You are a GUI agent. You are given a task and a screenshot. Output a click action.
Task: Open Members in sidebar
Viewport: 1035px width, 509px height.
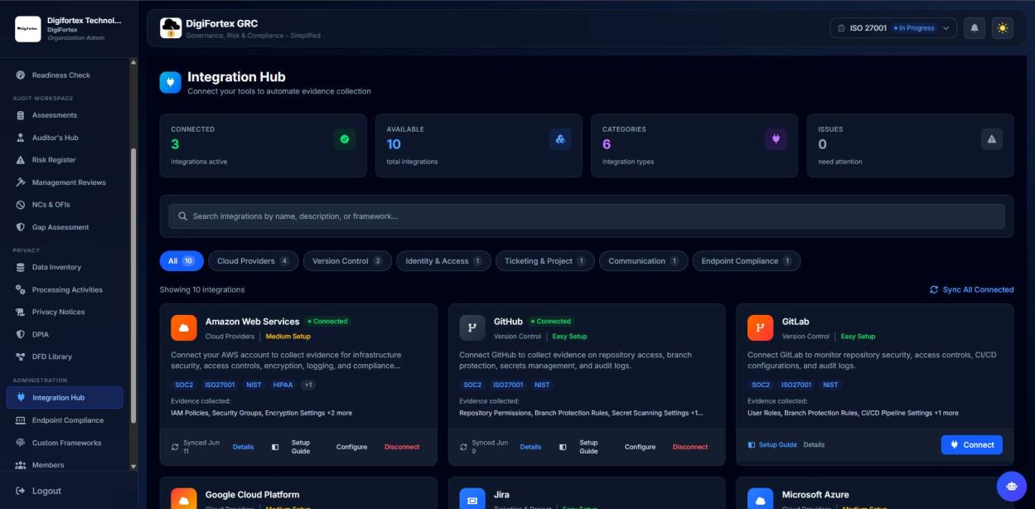(65, 465)
